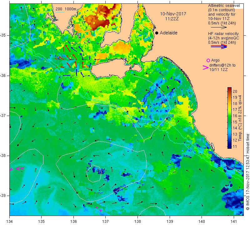The height and width of the screenshot is (225, 250).
Task: Click the '(0.1m contours)' legend line
Action: tap(222, 10)
